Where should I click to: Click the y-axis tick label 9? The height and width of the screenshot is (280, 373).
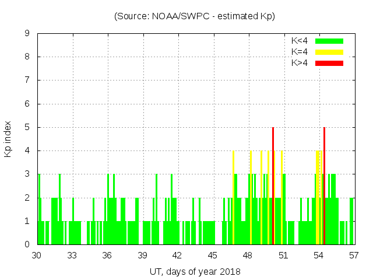coord(27,34)
